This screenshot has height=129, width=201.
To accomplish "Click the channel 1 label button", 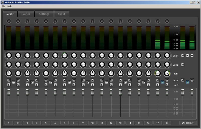I will 9,123.
